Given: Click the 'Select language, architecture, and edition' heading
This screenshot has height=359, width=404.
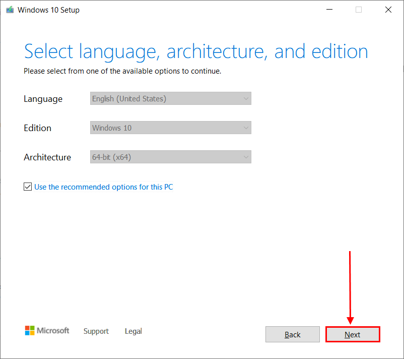Looking at the screenshot, I should point(196,52).
